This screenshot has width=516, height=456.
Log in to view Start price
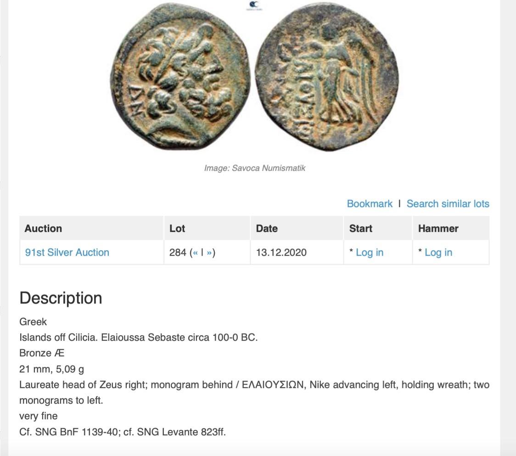[370, 253]
